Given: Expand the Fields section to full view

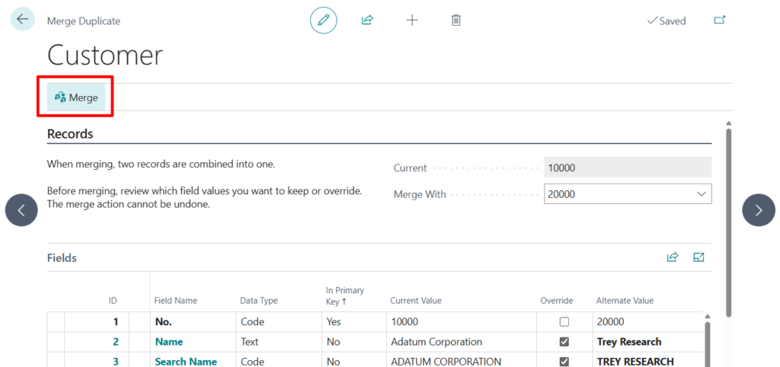Looking at the screenshot, I should [x=698, y=257].
